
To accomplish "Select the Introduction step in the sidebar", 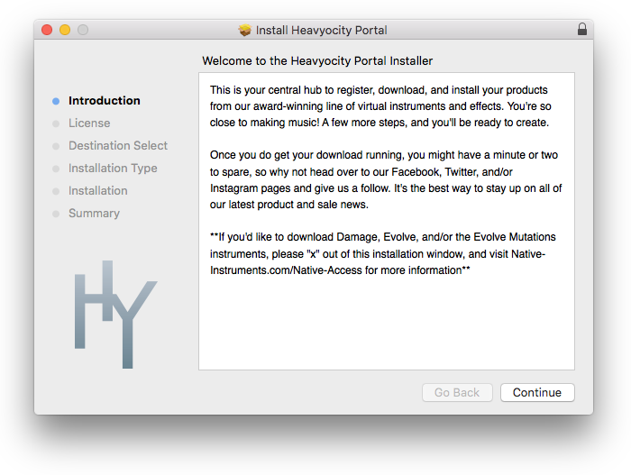I will tap(105, 101).
